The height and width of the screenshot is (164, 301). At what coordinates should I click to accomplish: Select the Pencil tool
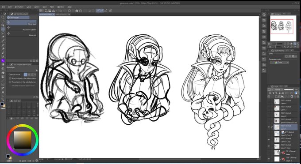(x=3, y=49)
